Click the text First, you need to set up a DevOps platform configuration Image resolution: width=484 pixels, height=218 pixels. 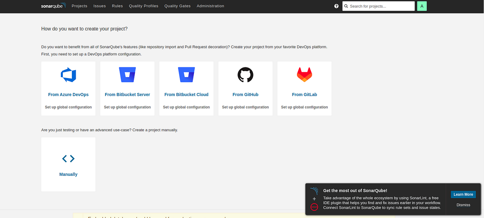(91, 54)
